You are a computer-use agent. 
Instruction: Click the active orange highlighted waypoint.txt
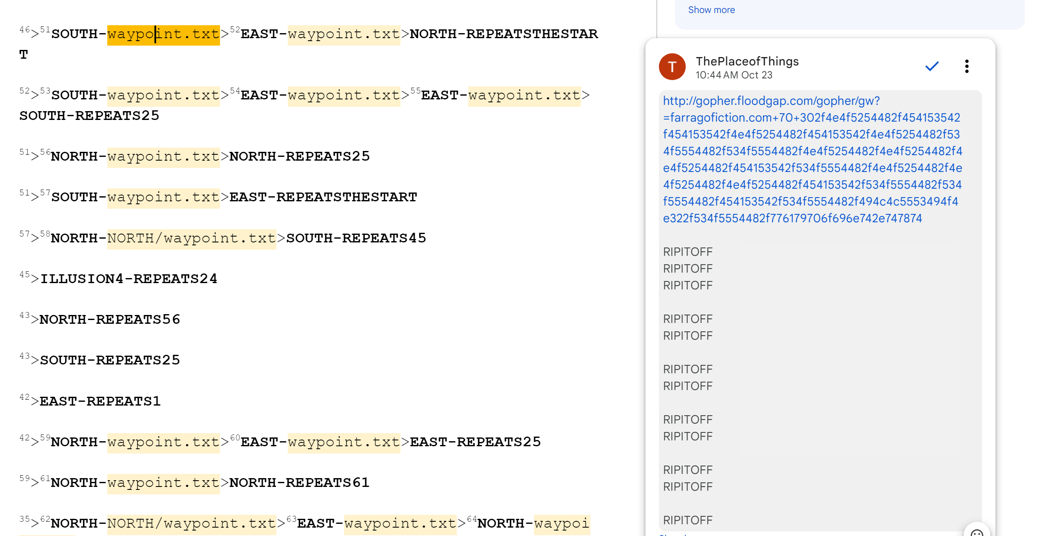[163, 34]
